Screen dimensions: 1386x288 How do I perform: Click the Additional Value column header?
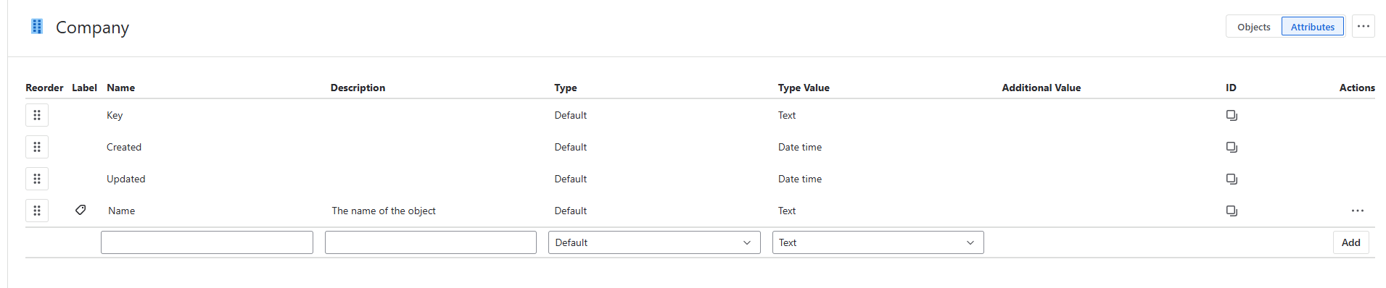pos(1041,88)
